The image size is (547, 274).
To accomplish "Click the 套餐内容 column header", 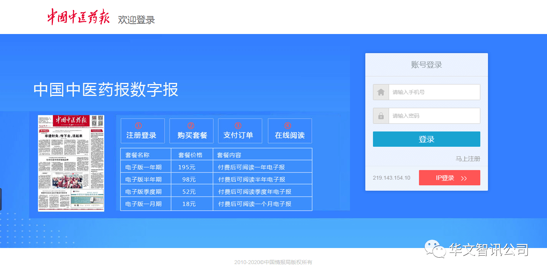I will [229, 155].
